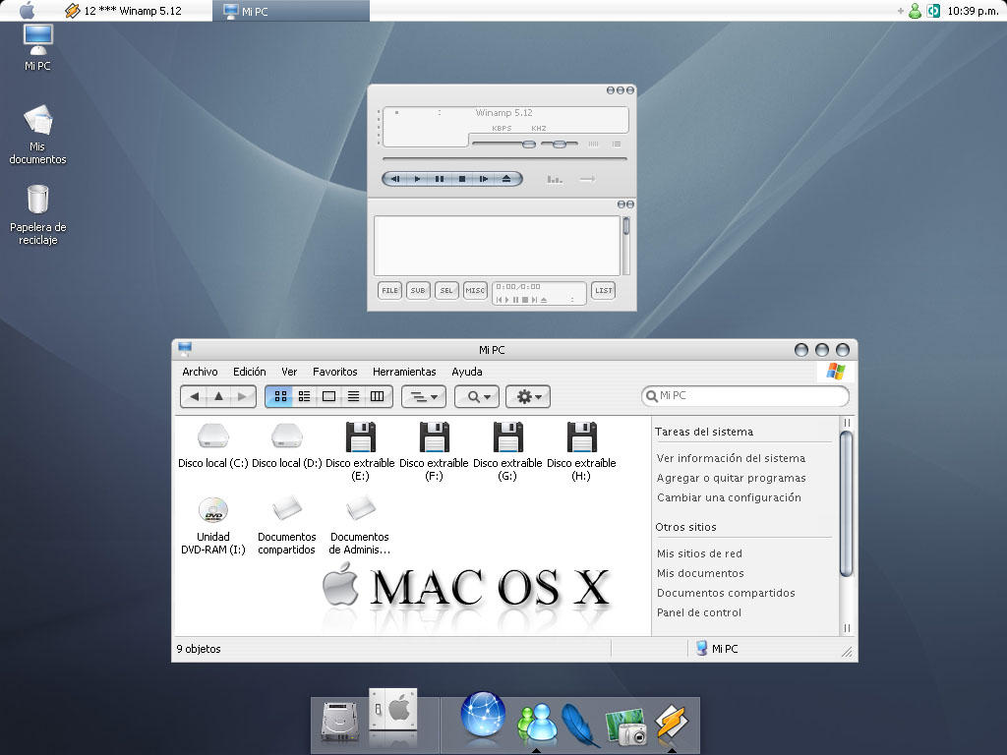Open the Archivo menu in Mi PC
The height and width of the screenshot is (755, 1007).
click(x=200, y=372)
